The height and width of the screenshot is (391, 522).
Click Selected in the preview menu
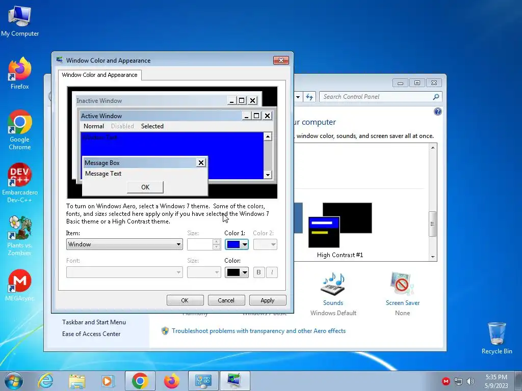click(x=152, y=126)
